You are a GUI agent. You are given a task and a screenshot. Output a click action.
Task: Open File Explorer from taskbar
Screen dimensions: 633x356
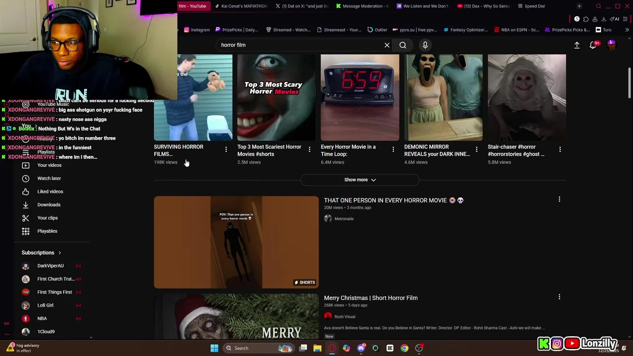click(317, 348)
